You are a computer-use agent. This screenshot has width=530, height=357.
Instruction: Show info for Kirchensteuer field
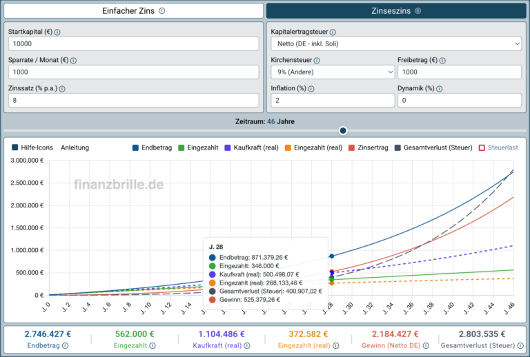point(317,61)
